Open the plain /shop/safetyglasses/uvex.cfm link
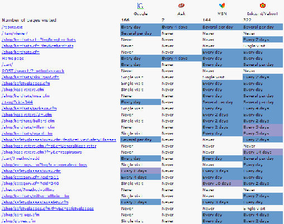The image size is (284, 224). (31, 171)
